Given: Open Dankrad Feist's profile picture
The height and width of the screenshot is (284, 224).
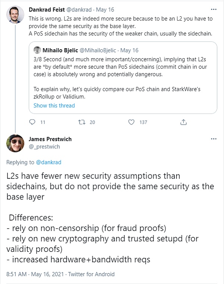Looking at the screenshot, I should [x=15, y=14].
